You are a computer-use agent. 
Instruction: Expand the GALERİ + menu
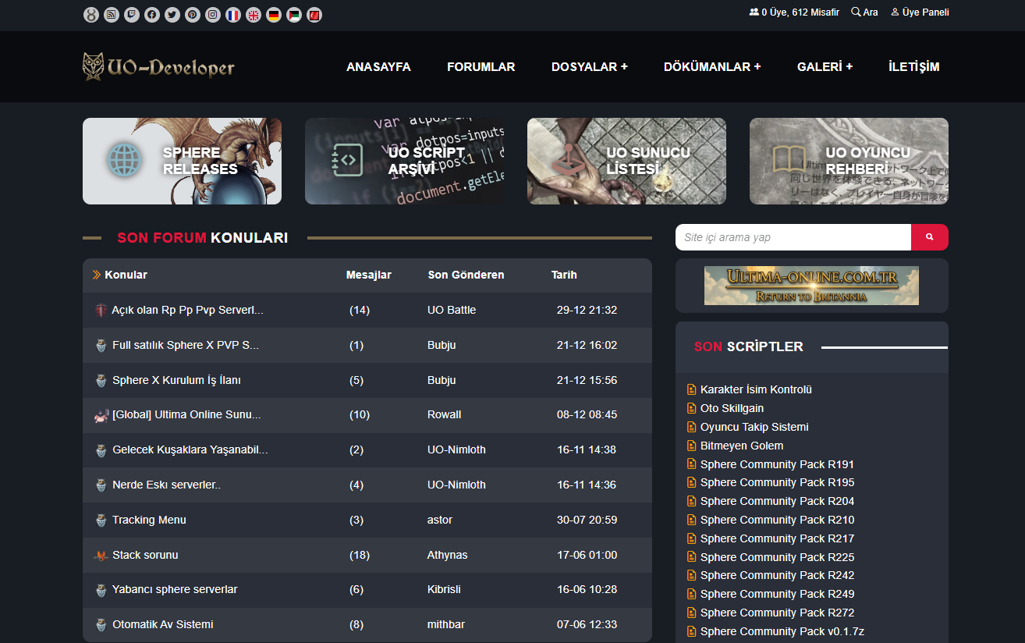click(825, 67)
